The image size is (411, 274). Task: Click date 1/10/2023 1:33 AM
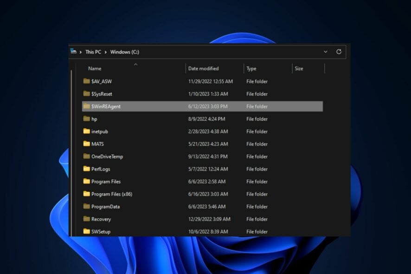click(208, 94)
